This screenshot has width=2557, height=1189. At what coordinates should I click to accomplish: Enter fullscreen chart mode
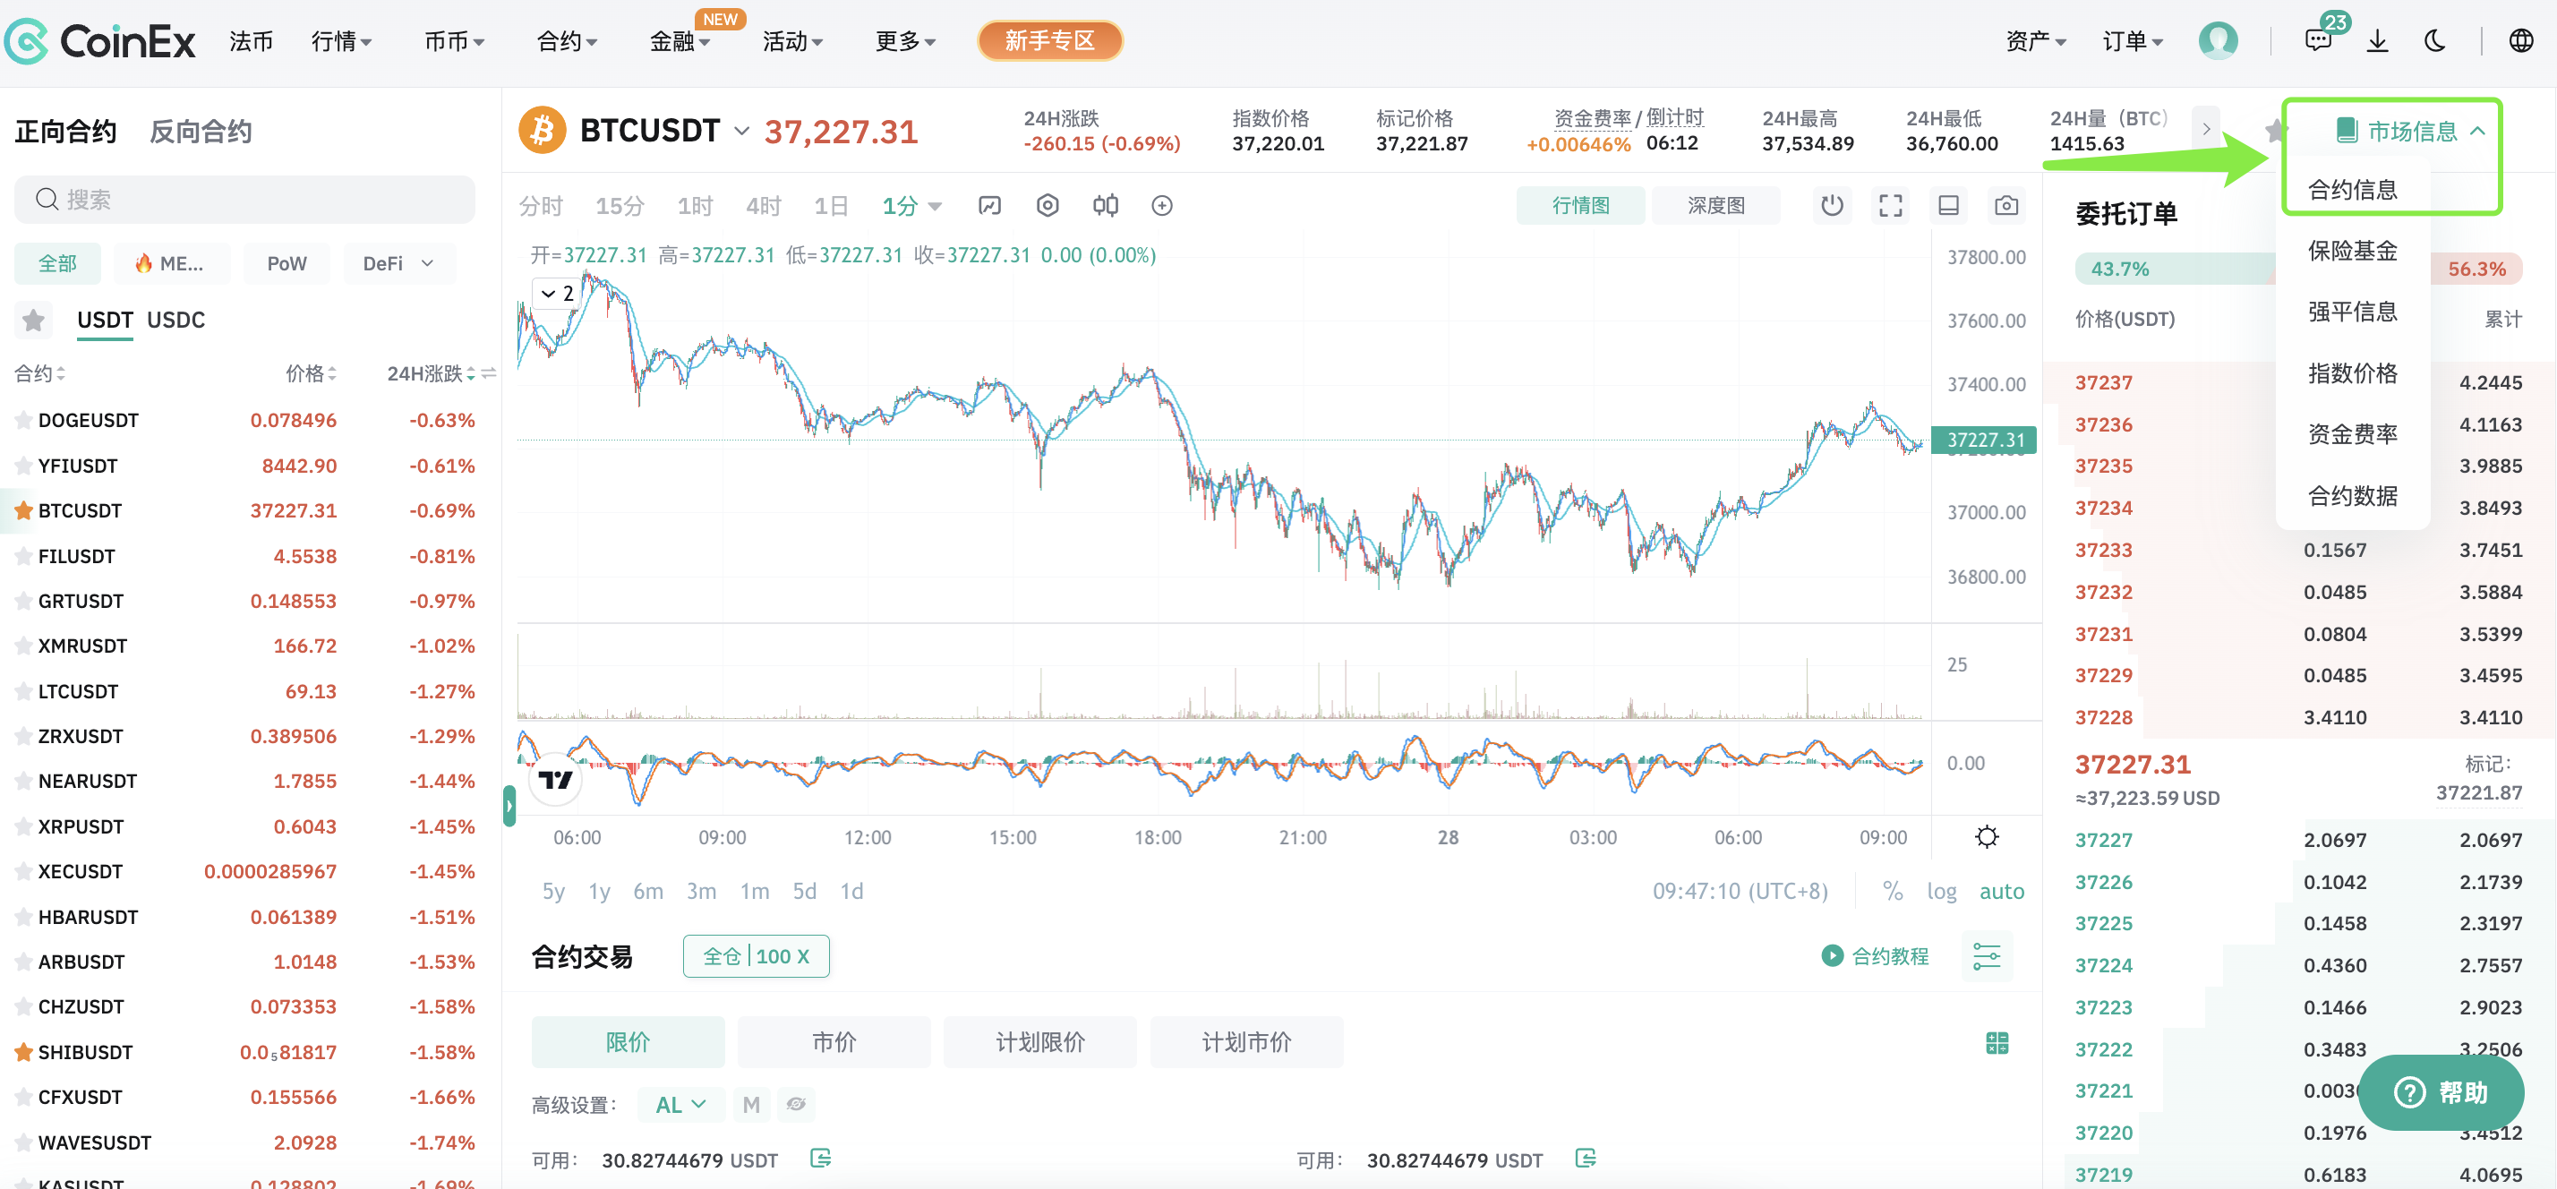pyautogui.click(x=1890, y=205)
